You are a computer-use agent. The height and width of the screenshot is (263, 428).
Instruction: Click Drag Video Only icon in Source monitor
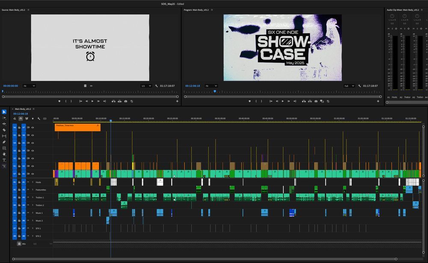pyautogui.click(x=85, y=86)
